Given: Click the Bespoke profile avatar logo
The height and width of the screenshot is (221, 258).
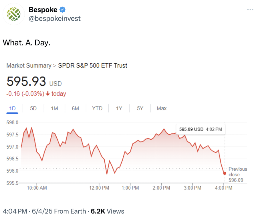Looking at the screenshot, I should click(x=14, y=14).
